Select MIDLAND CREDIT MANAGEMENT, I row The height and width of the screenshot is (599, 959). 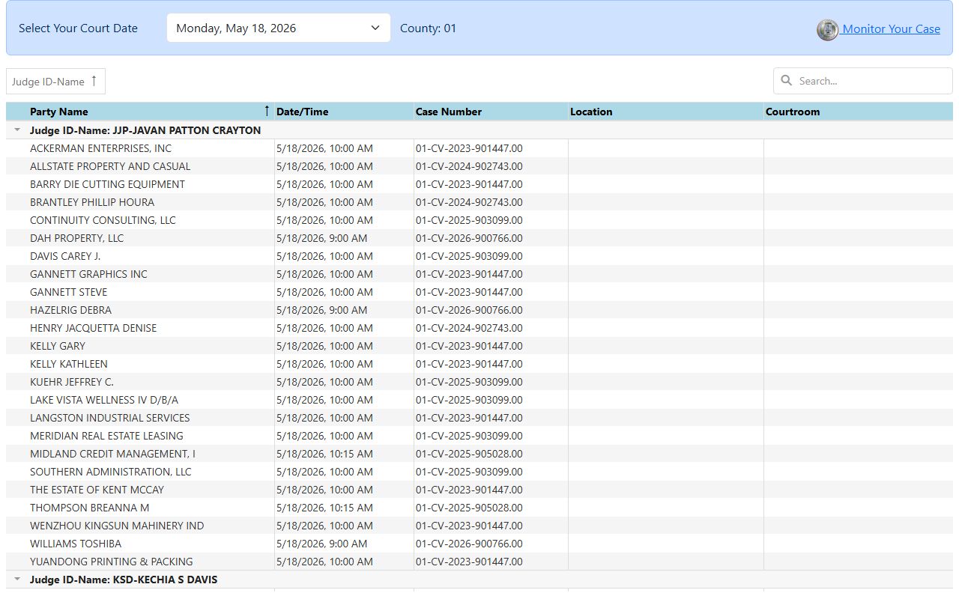point(479,454)
